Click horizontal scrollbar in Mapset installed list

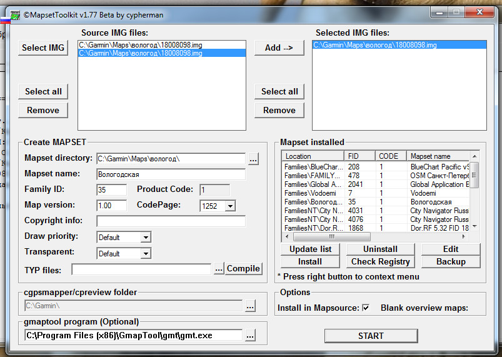tap(375, 237)
